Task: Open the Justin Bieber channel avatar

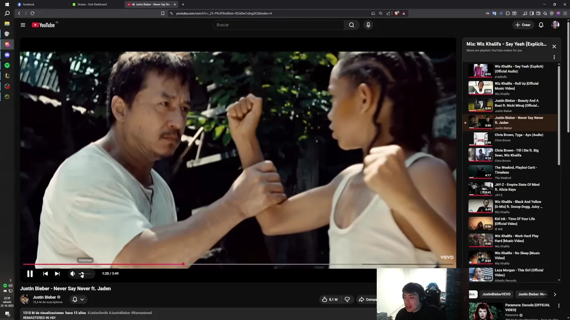Action: point(25,299)
